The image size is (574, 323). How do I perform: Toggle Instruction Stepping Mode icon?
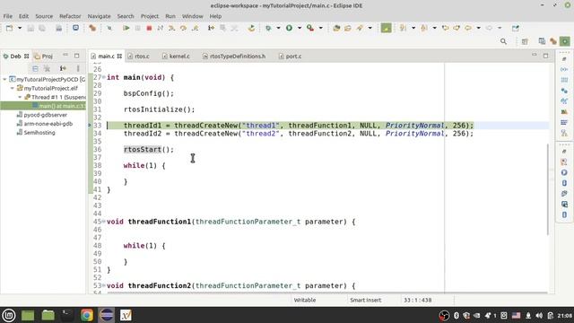[211, 28]
